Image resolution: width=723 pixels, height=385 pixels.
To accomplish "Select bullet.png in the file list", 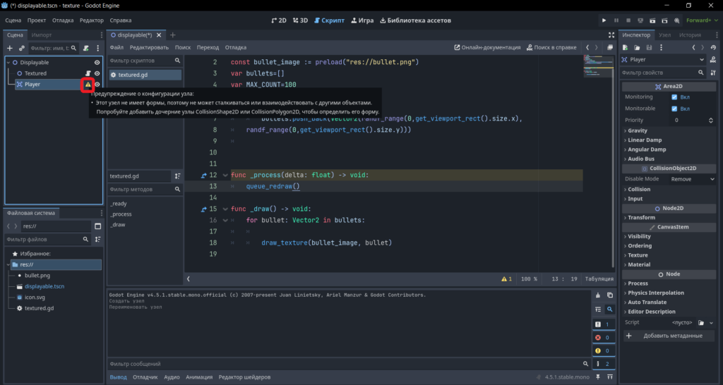I will click(x=37, y=276).
